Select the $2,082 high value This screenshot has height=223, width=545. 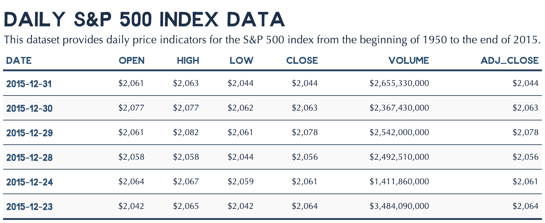pyautogui.click(x=186, y=132)
